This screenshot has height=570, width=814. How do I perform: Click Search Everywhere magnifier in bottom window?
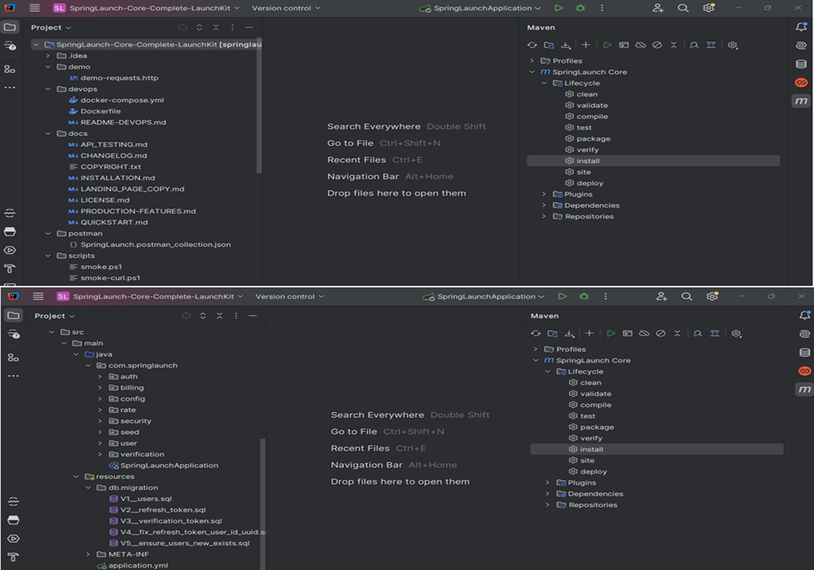pos(687,296)
